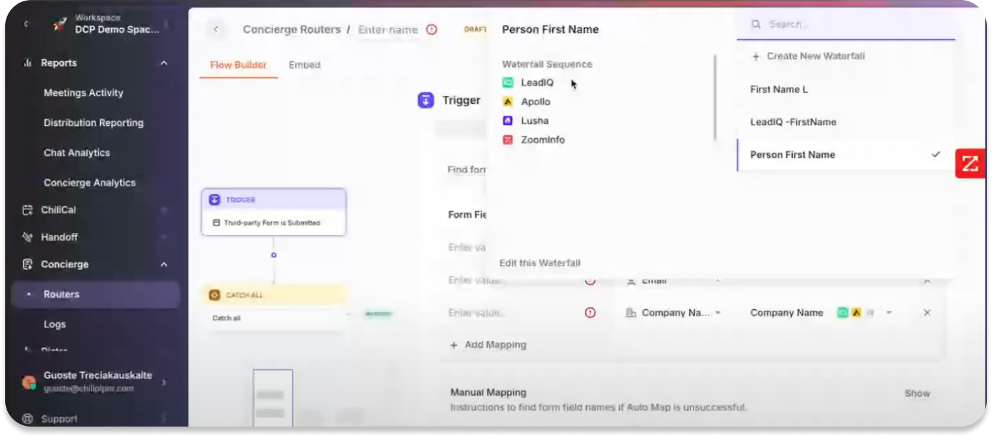
Task: Click the Lusha provider icon in Waterfall Sequence
Action: pyautogui.click(x=508, y=121)
